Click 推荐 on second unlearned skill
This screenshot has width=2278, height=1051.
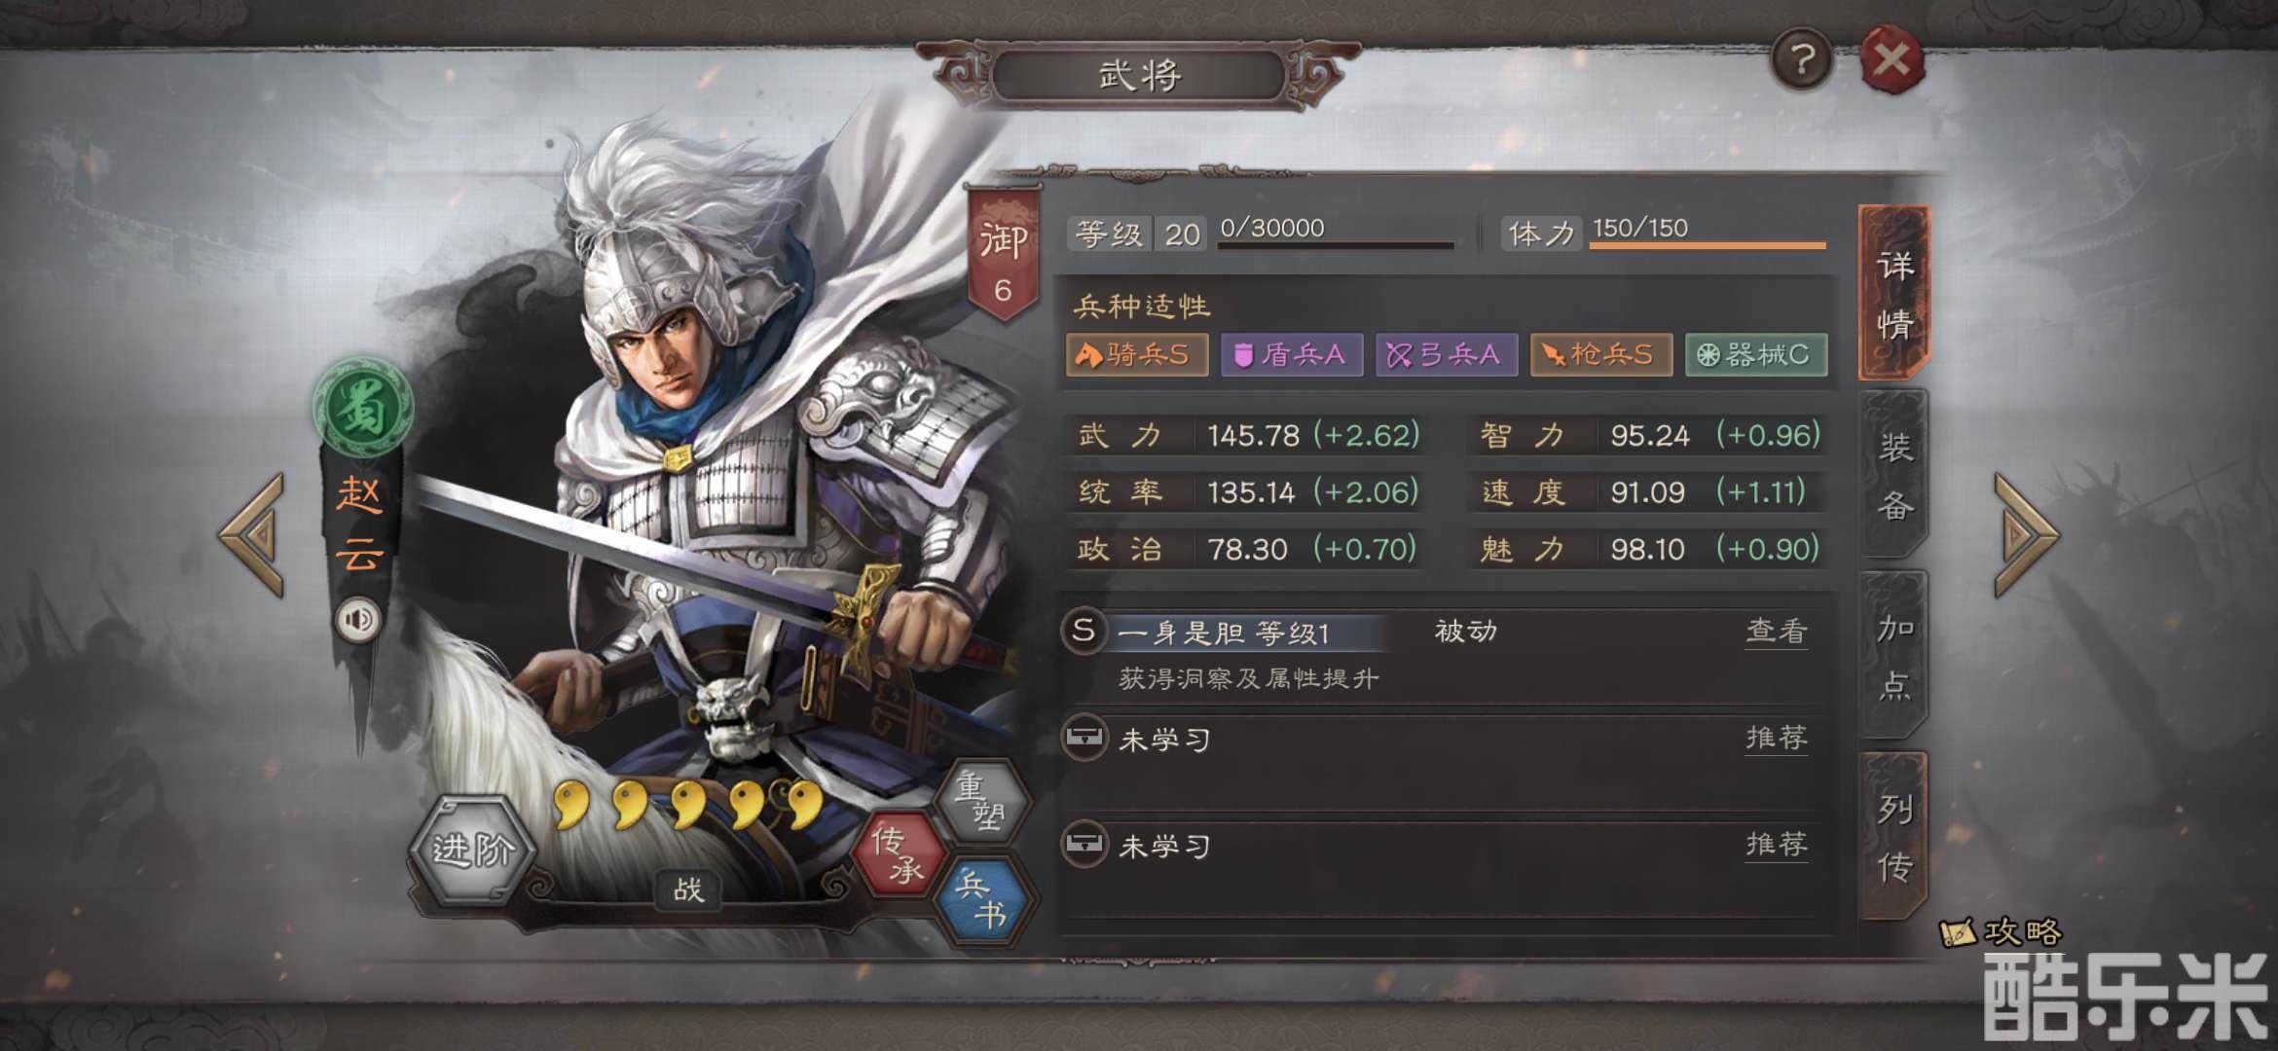[x=1777, y=844]
